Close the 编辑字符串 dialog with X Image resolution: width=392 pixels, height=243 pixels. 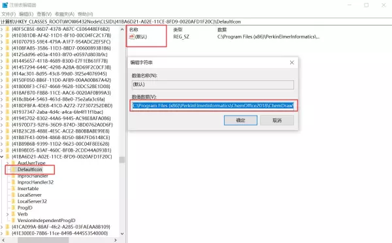coord(292,63)
